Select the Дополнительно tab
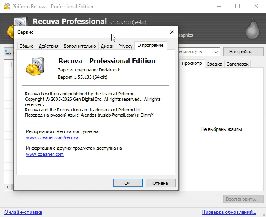The image size is (266, 217). point(79,46)
